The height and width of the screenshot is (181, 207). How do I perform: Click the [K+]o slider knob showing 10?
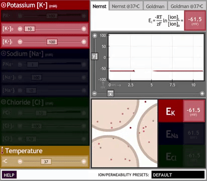(30, 29)
